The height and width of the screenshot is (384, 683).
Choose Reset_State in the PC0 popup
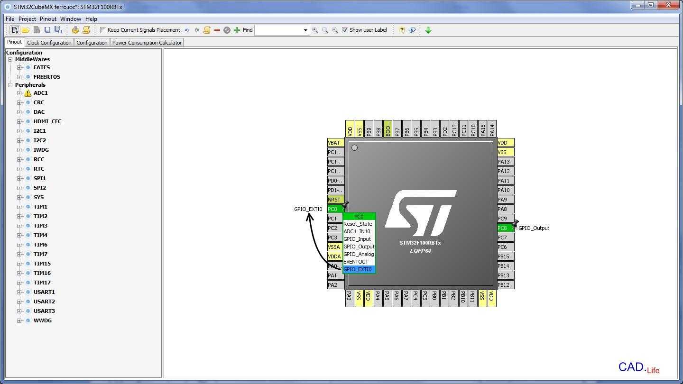pyautogui.click(x=358, y=224)
